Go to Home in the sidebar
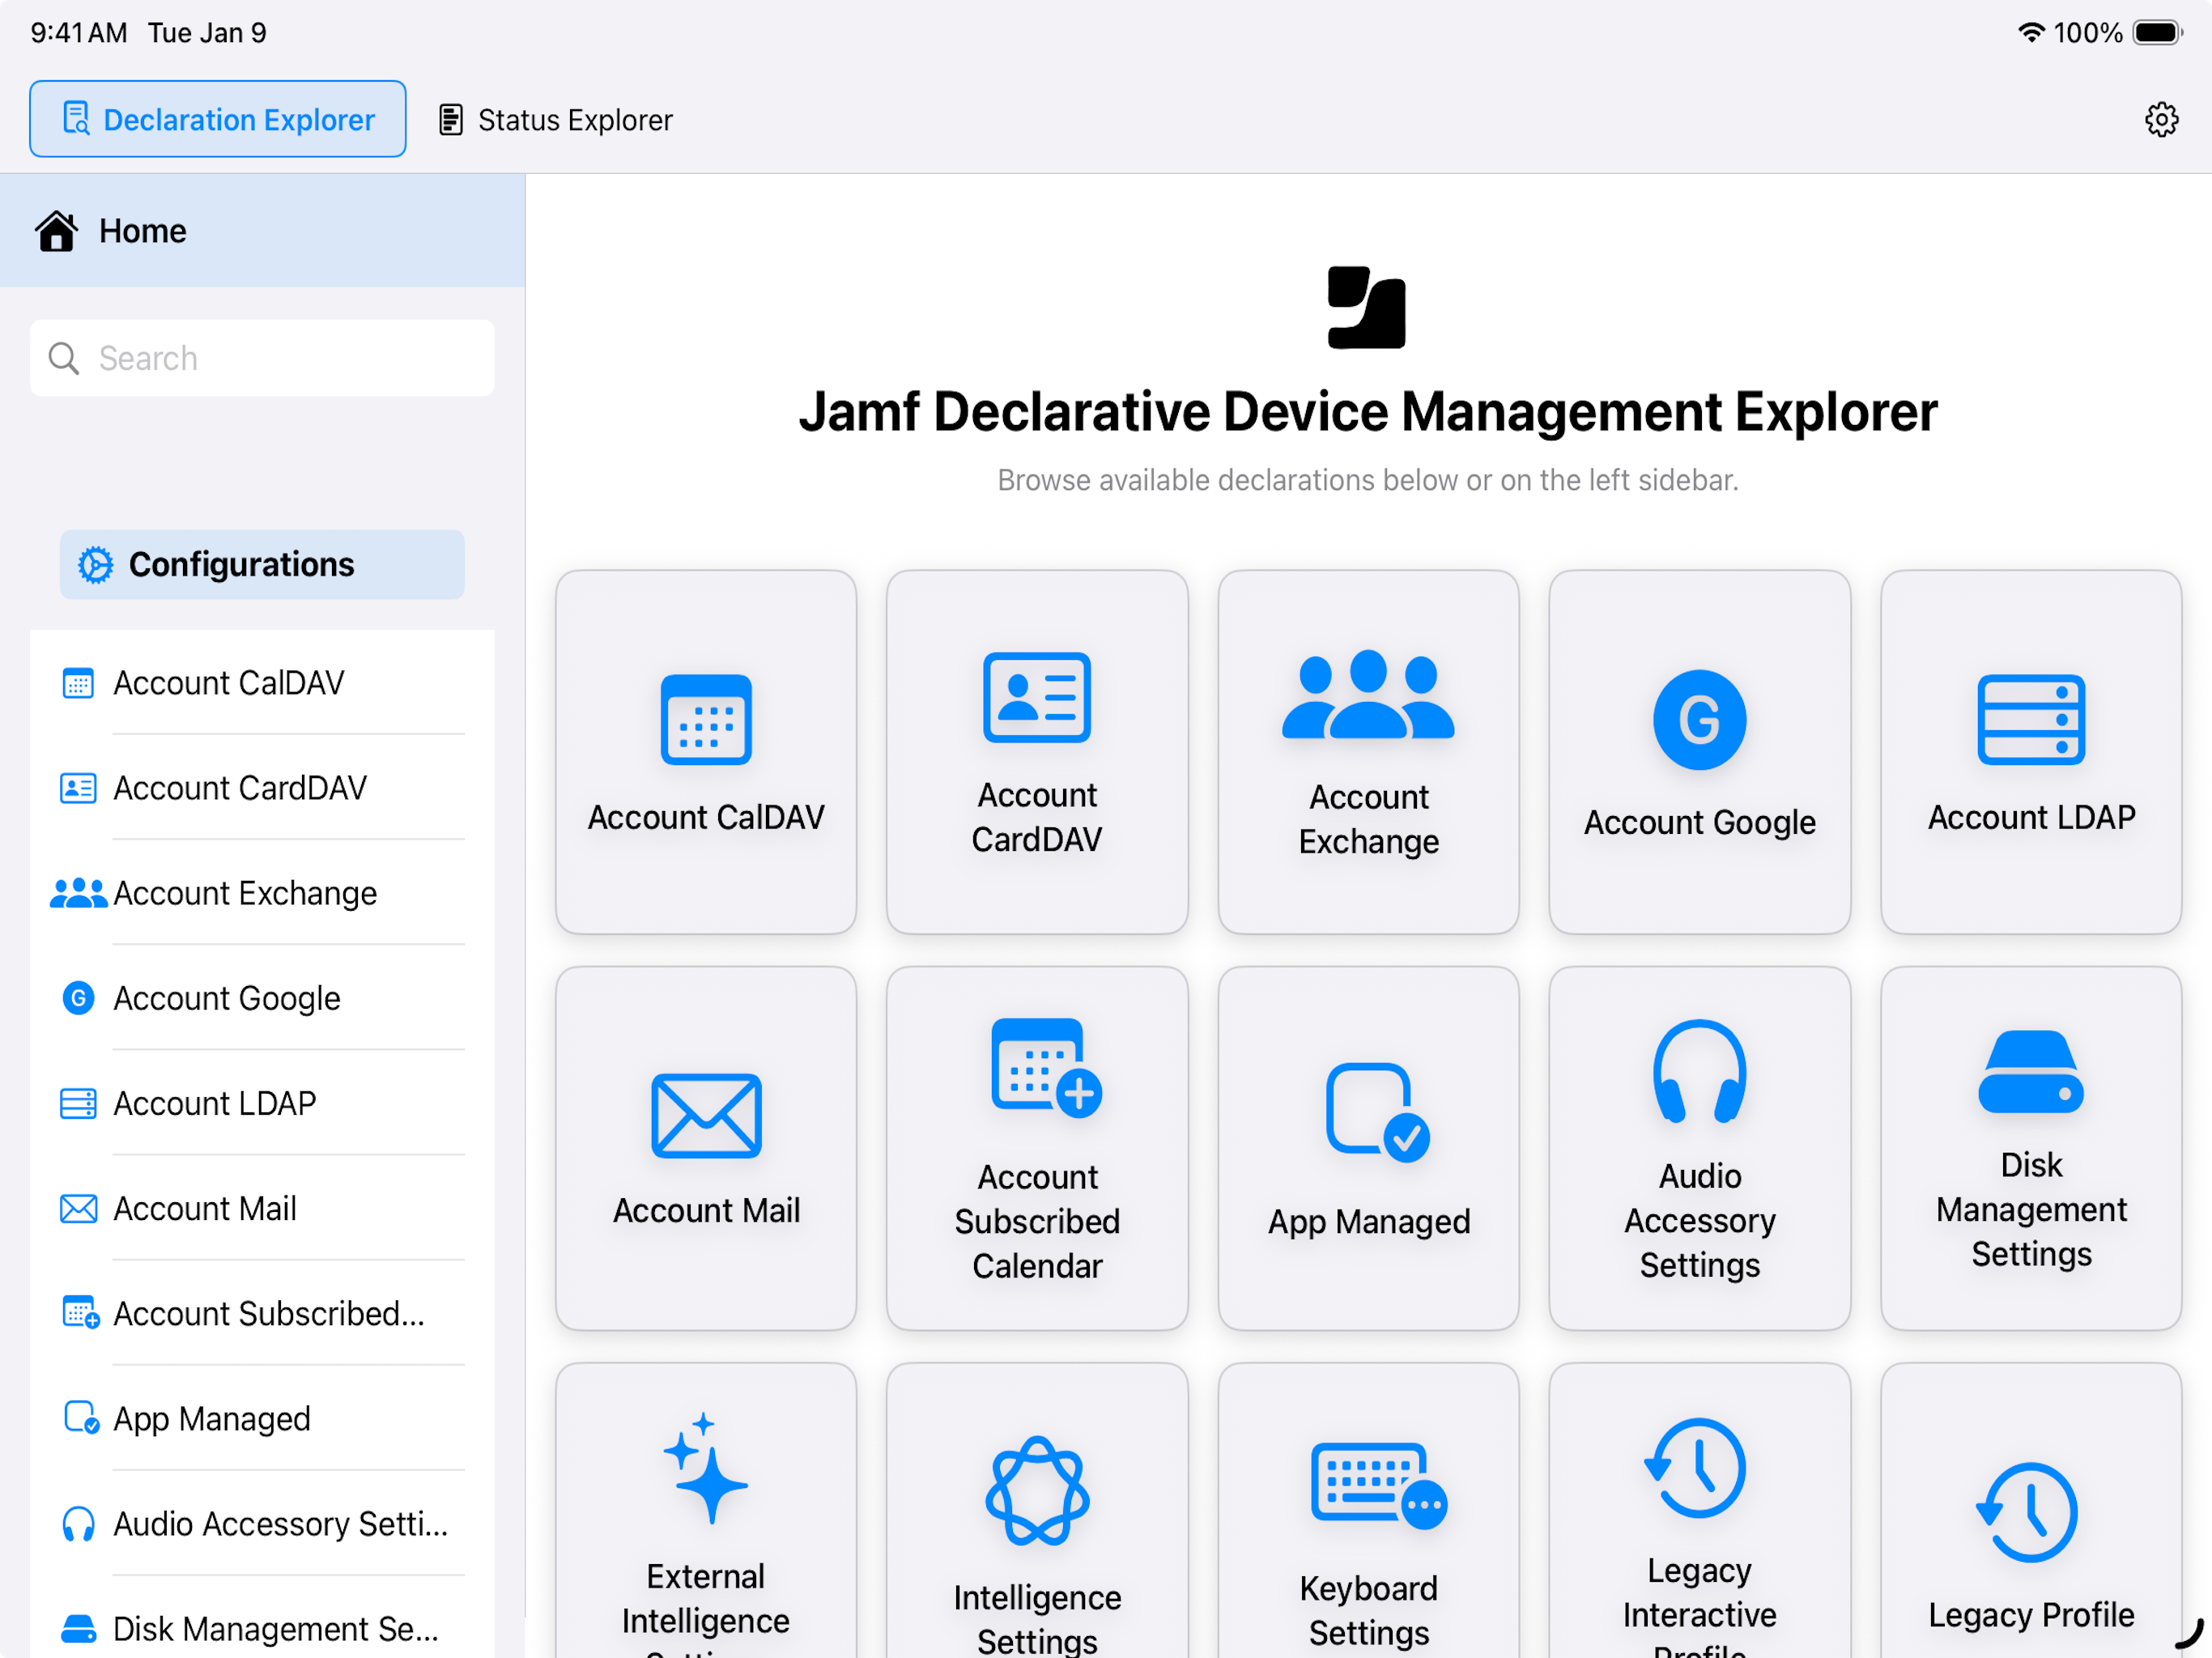 coord(262,231)
